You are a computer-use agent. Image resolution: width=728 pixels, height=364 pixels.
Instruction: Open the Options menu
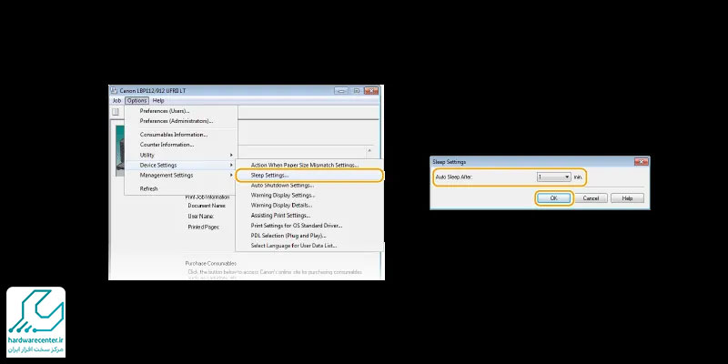click(x=137, y=100)
